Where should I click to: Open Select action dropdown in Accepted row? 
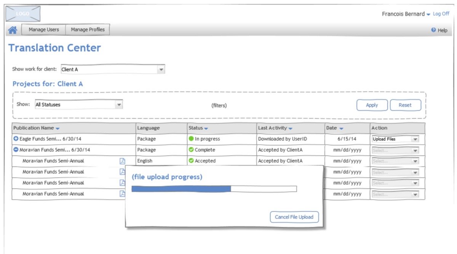click(x=395, y=161)
